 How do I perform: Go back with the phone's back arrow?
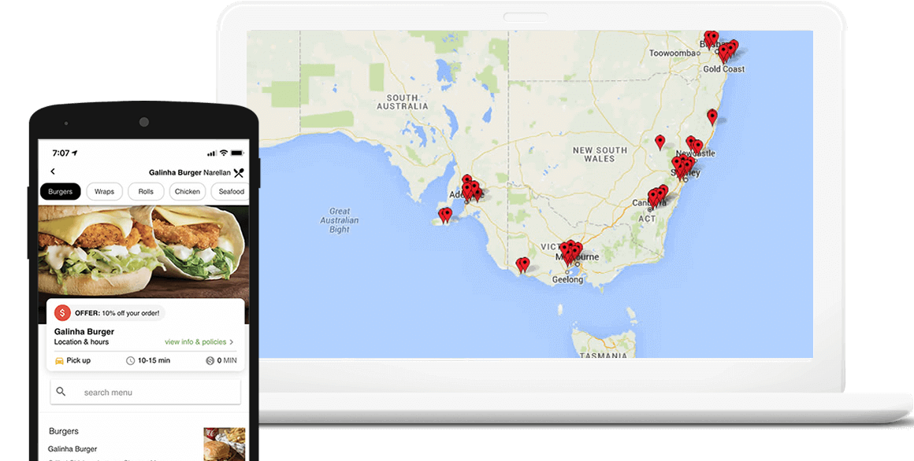tap(53, 171)
